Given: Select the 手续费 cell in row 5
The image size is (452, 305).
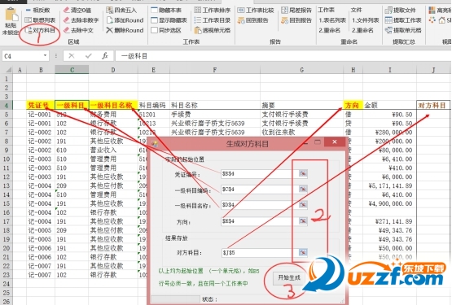Looking at the screenshot, I should (x=215, y=115).
